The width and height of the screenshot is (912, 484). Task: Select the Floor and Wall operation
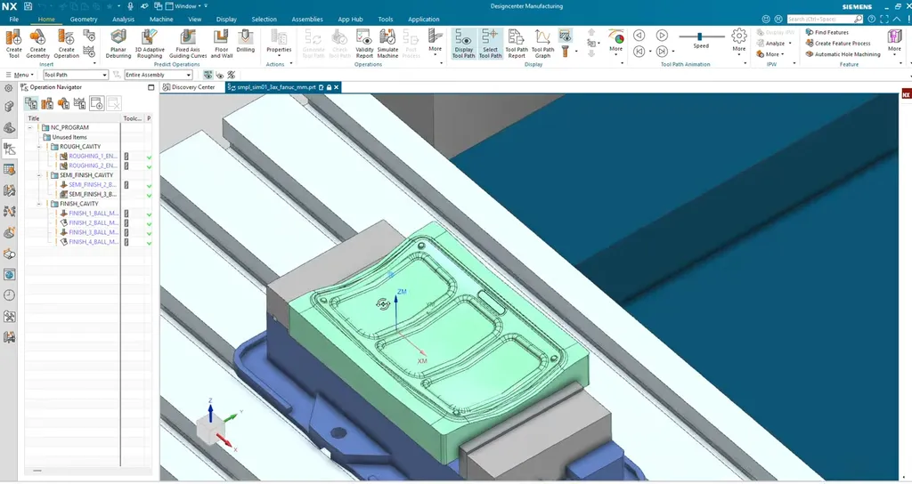tap(221, 44)
